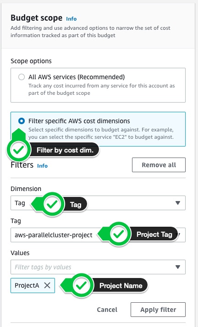Click the green checkmark next to Tag label

coord(52,204)
